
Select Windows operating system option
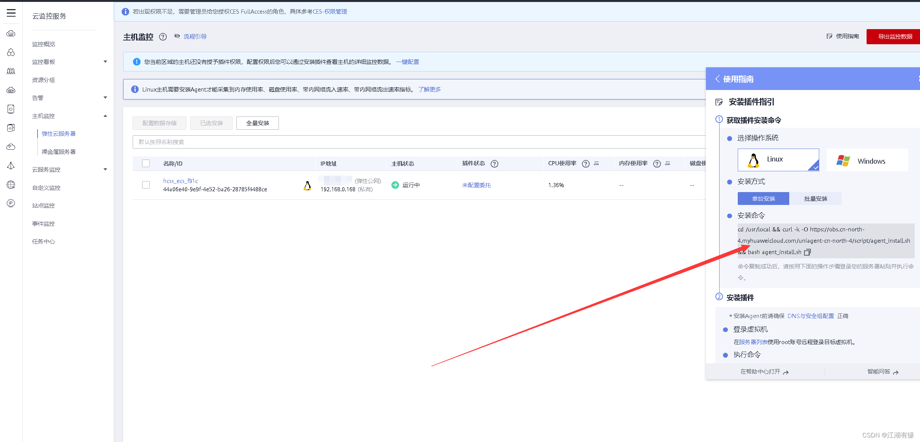click(867, 160)
